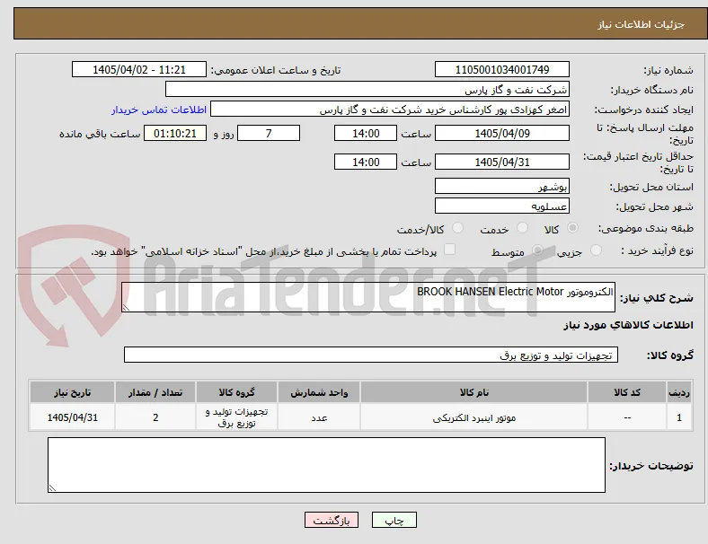Click the response deadline date 1405/04/09
Screen dimensions: 708x544
click(x=502, y=133)
